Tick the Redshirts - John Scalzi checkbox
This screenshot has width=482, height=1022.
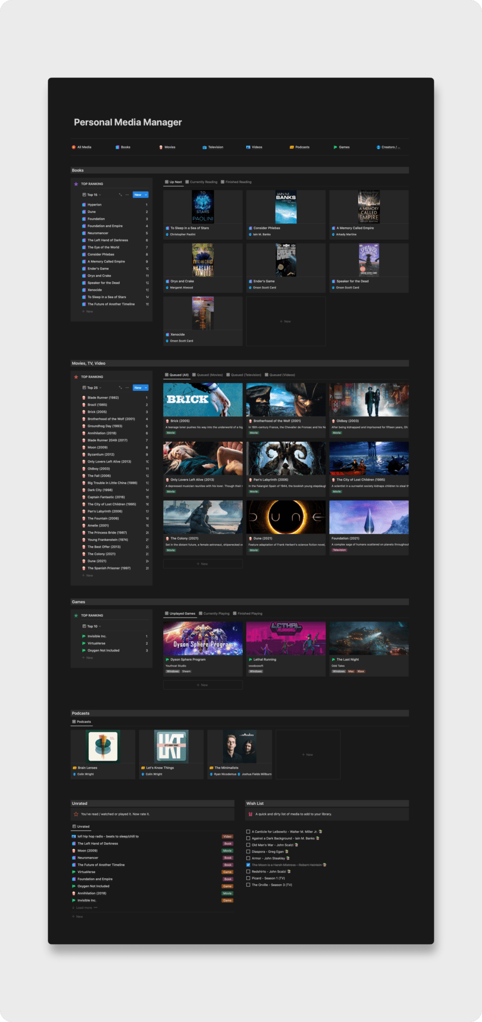pos(248,871)
